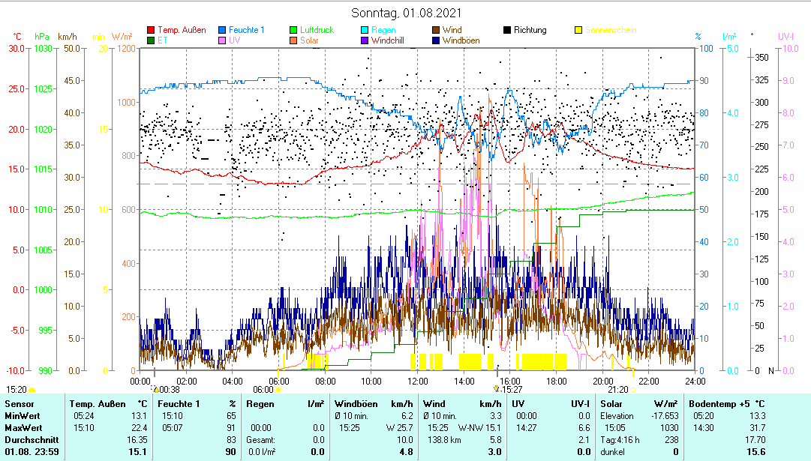Click the 06:00 sunrise marker below the axis

click(263, 390)
